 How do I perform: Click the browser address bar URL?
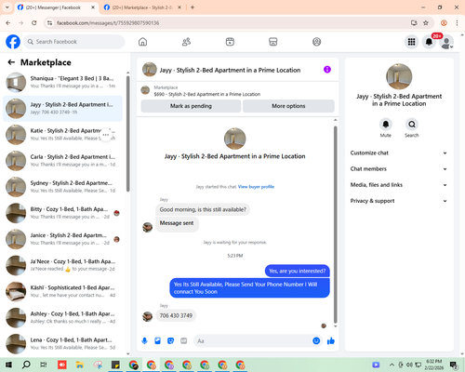coord(108,23)
